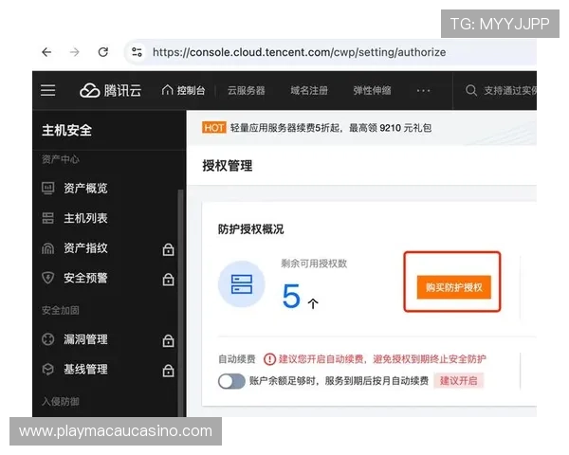The height and width of the screenshot is (455, 569).
Task: Click the 资产中心 sidebar group label
Action: coord(61,159)
